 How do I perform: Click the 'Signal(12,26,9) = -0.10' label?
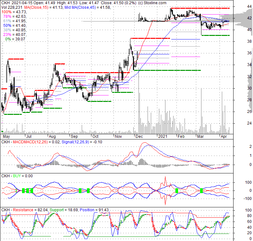82,142
